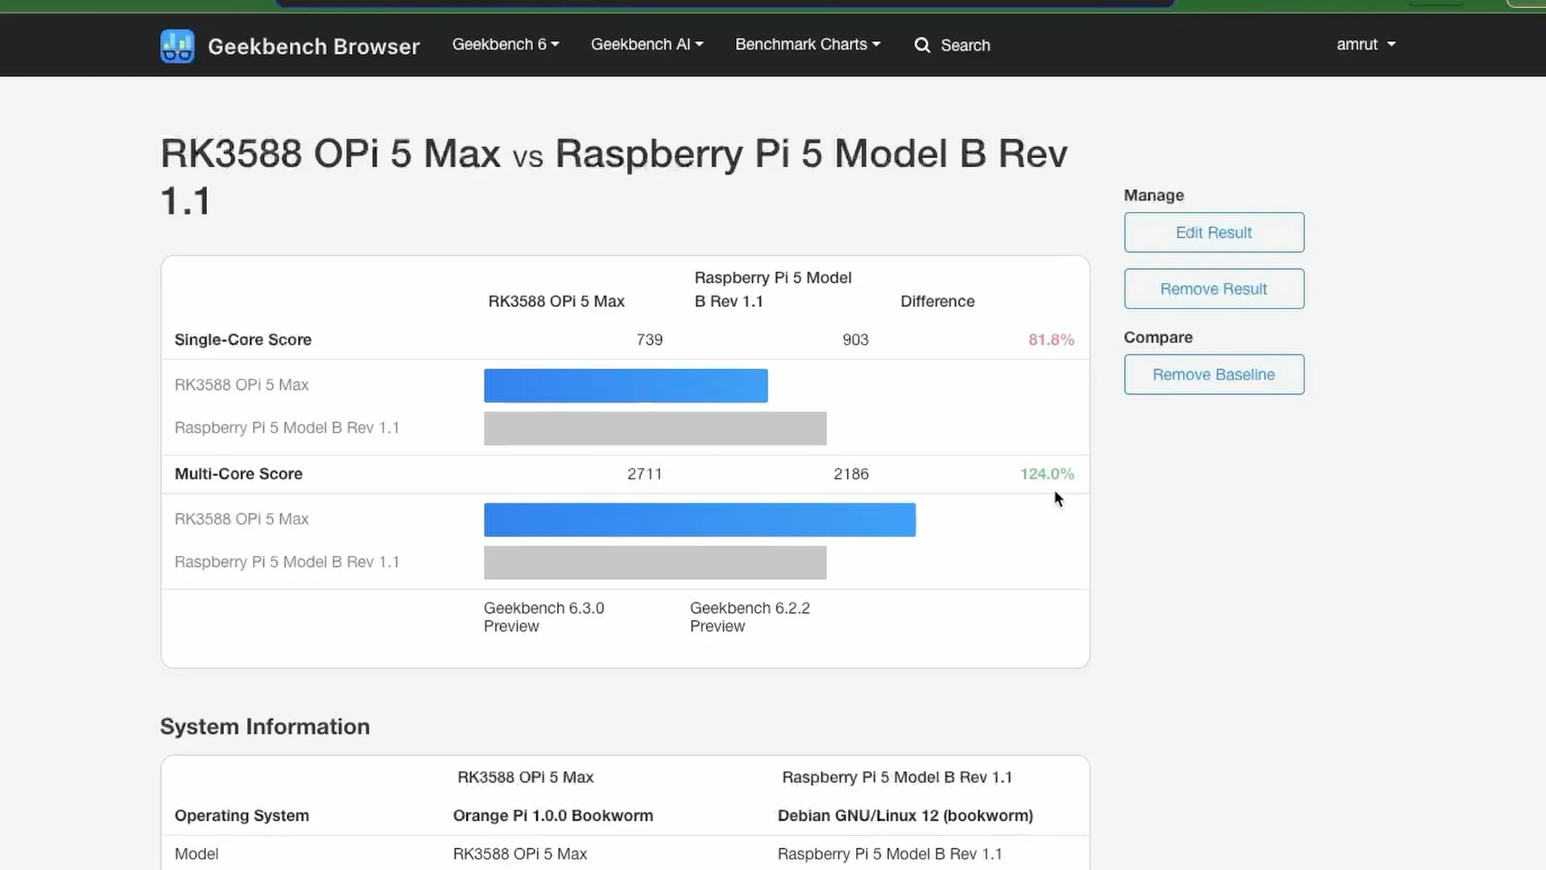Viewport: 1546px width, 870px height.
Task: Click the single-core Raspberry Pi gray bar
Action: click(655, 428)
